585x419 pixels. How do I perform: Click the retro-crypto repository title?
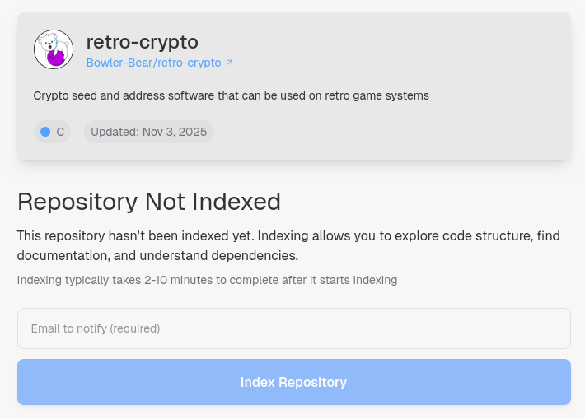(x=142, y=42)
